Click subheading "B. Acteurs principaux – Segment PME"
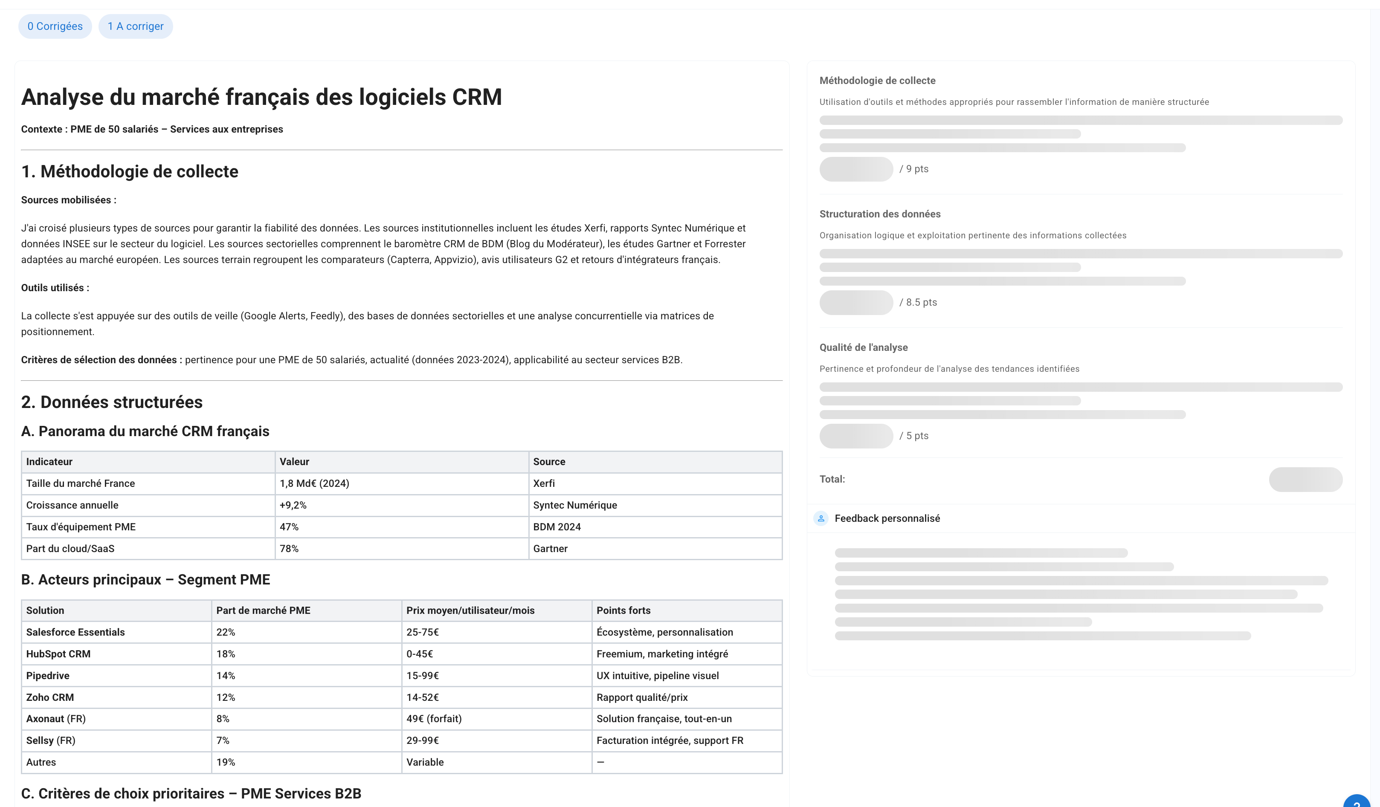 (x=146, y=580)
